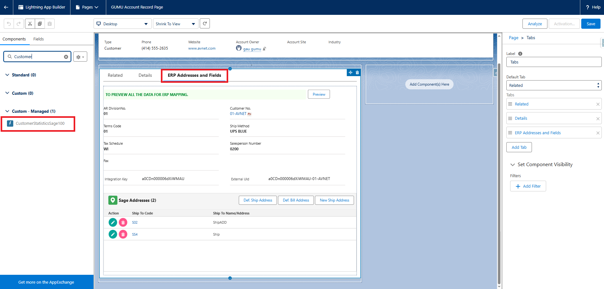604x289 pixels.
Task: Open the www.avnet.com website link
Action: pyautogui.click(x=202, y=48)
